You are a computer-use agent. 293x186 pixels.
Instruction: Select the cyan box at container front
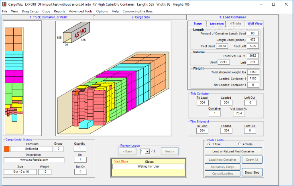click(x=86, y=124)
